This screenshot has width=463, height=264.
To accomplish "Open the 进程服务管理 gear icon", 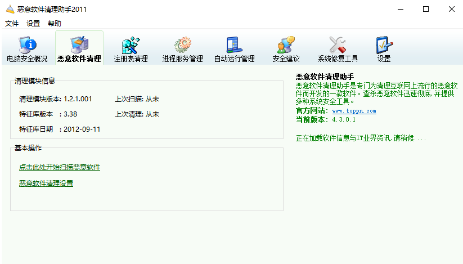I will click(x=183, y=45).
